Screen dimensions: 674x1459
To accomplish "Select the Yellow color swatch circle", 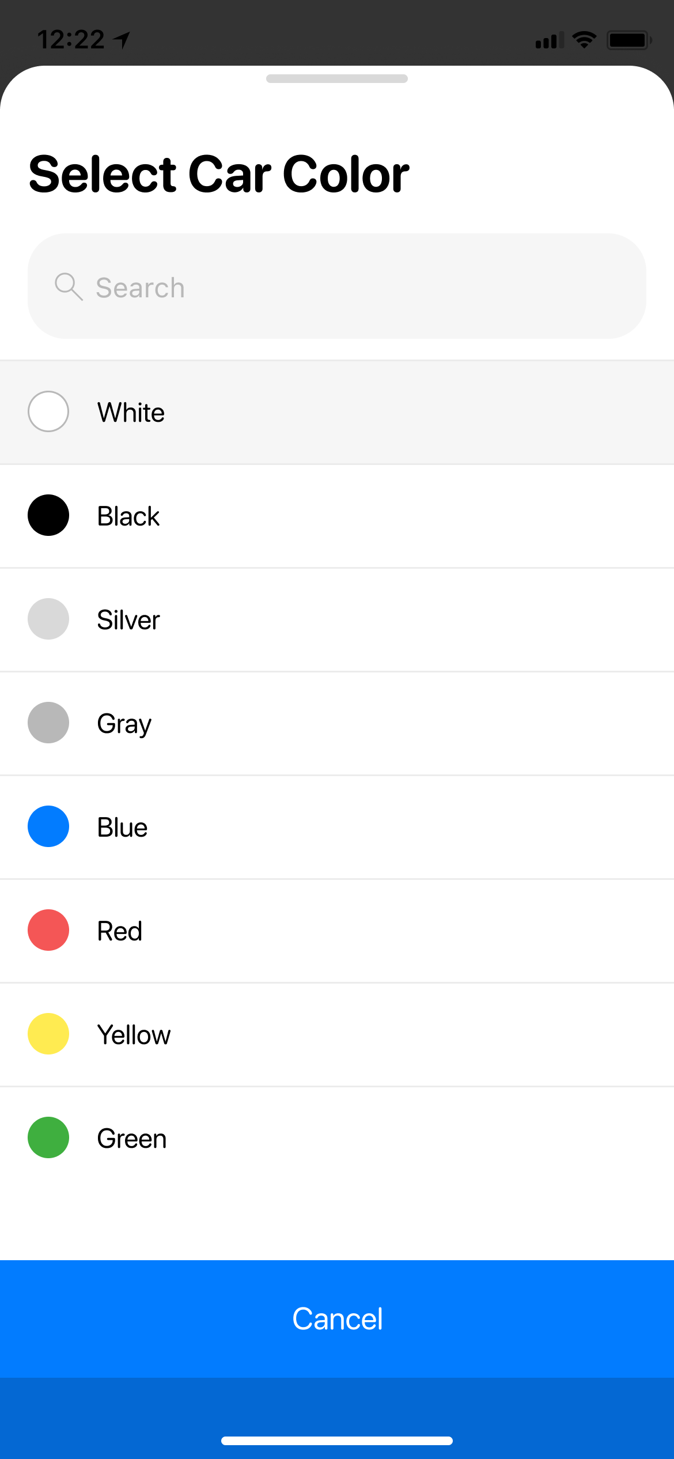I will point(48,1034).
